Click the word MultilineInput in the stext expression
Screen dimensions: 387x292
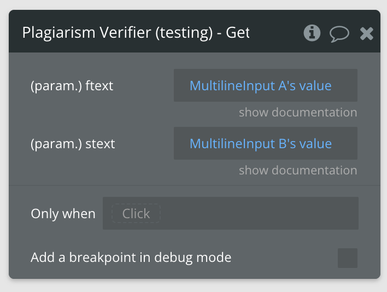232,144
